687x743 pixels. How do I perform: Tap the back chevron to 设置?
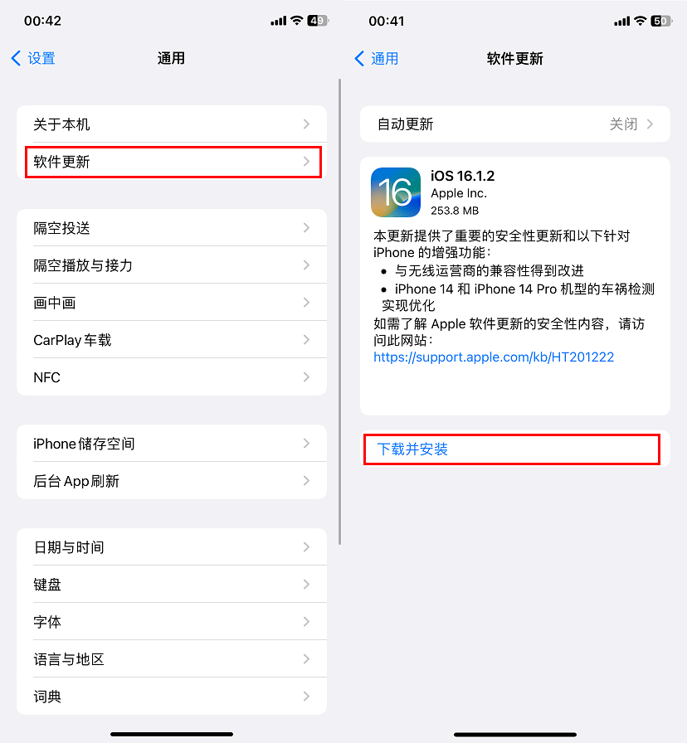(16, 58)
